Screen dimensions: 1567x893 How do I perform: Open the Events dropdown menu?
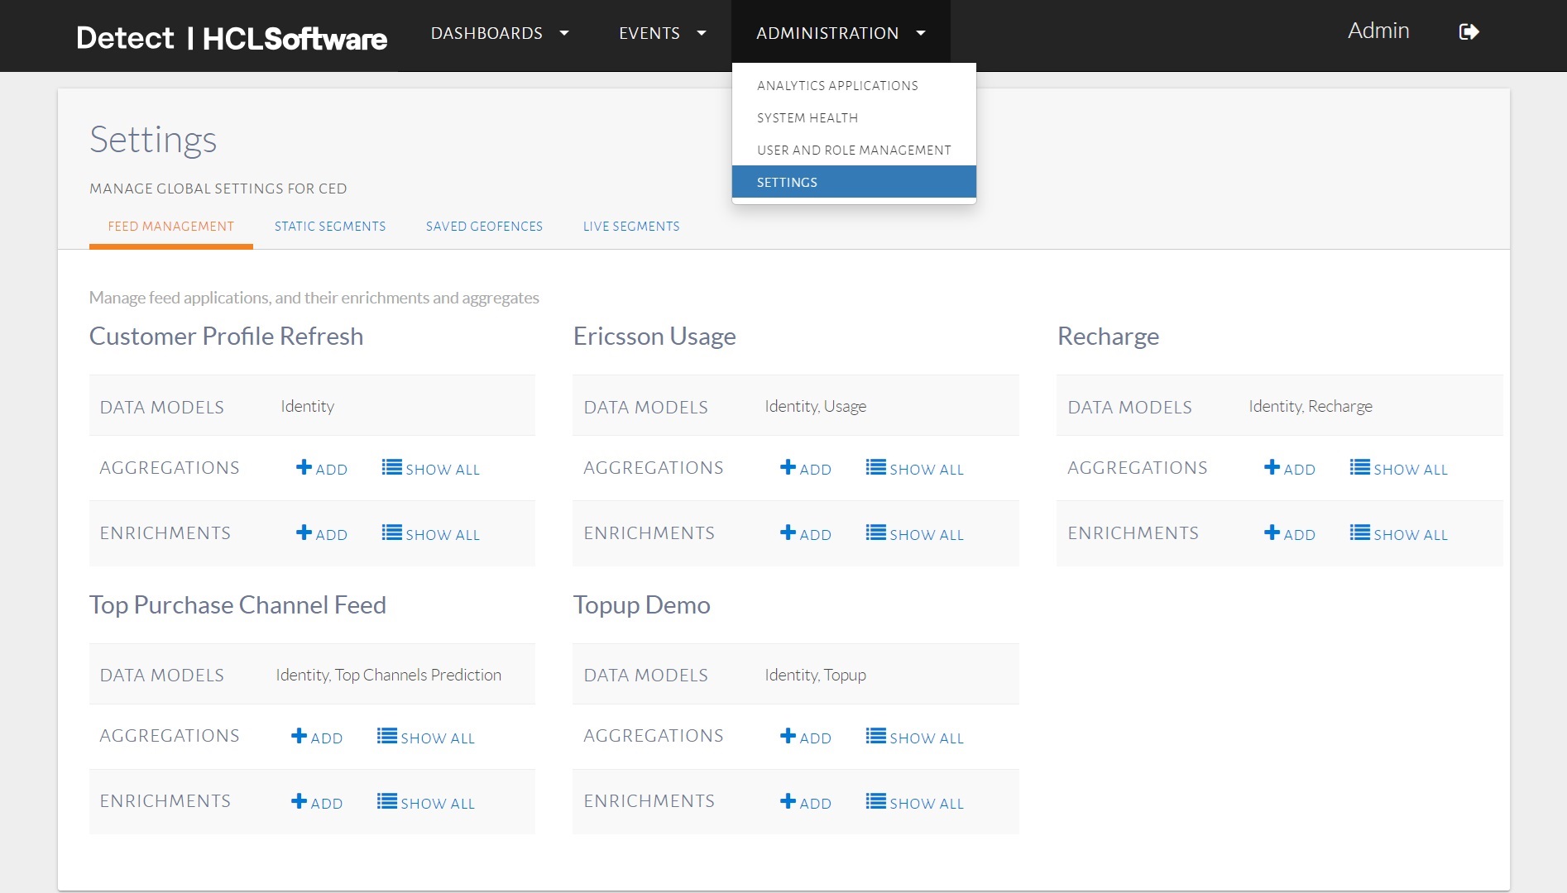click(662, 33)
